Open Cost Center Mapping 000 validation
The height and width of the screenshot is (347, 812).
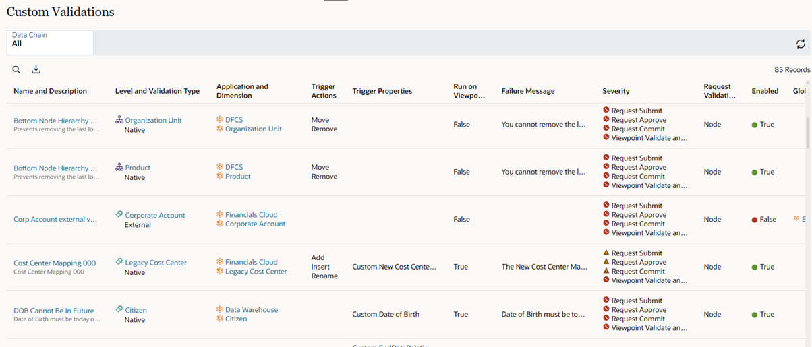coord(55,263)
